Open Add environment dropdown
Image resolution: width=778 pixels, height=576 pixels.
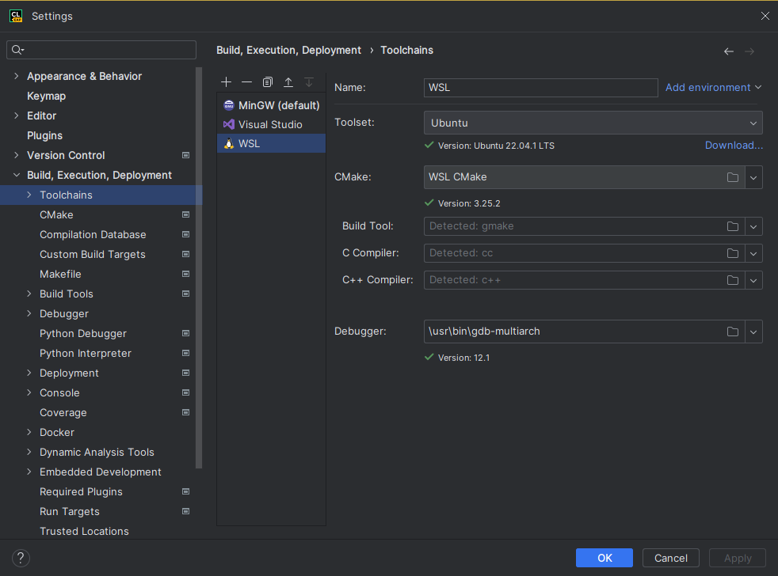pos(713,87)
